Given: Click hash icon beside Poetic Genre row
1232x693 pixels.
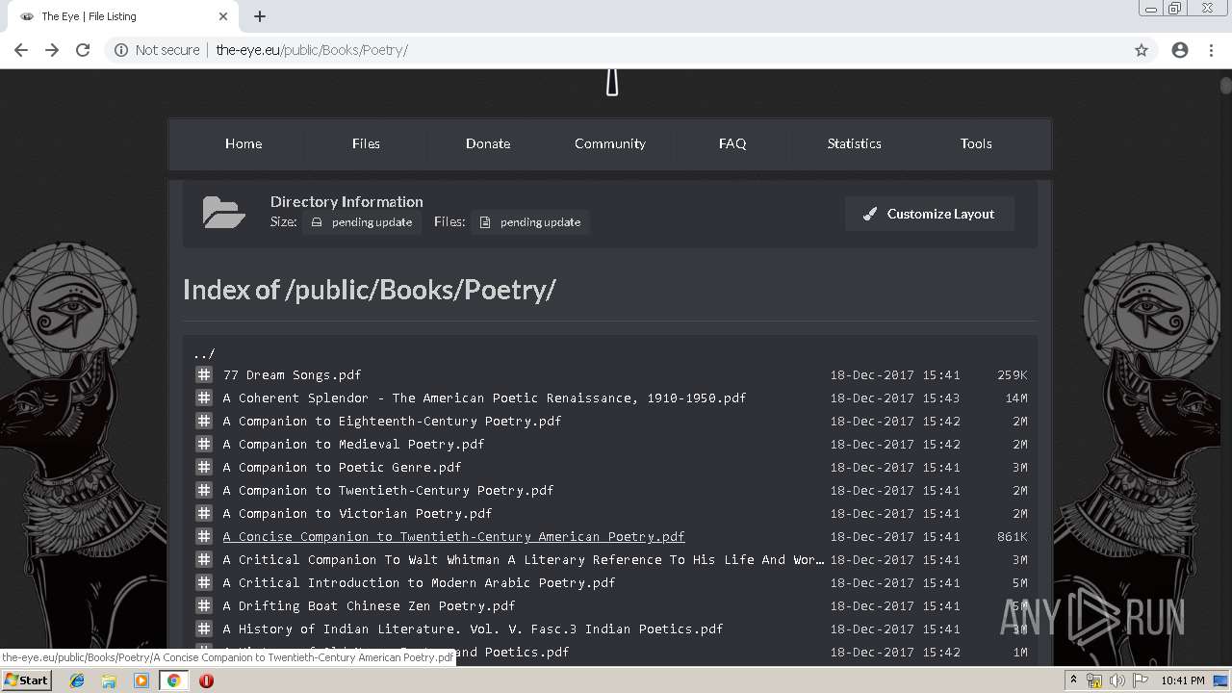Looking at the screenshot, I should pos(204,467).
